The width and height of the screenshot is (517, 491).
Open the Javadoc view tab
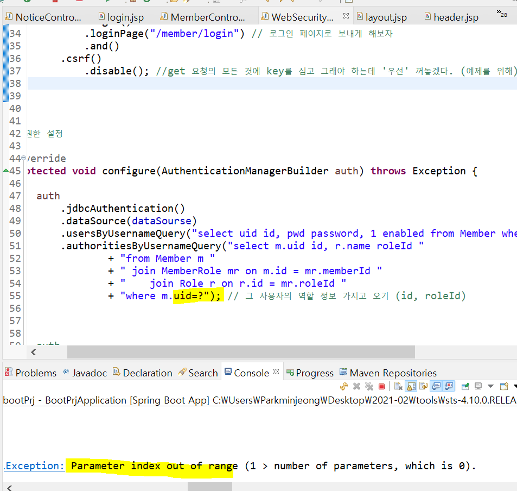tap(90, 373)
